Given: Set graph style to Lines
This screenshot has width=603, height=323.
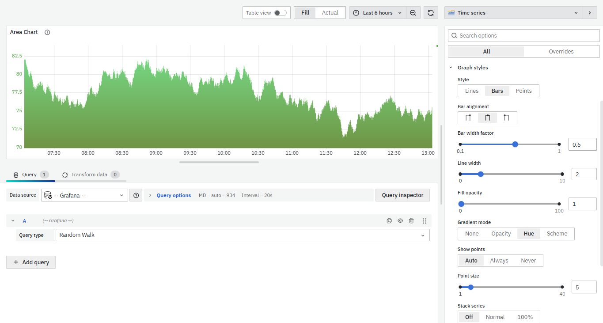Looking at the screenshot, I should (471, 91).
